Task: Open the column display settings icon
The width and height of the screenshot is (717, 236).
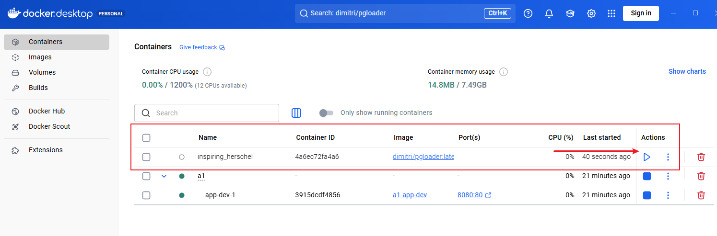Action: point(296,113)
